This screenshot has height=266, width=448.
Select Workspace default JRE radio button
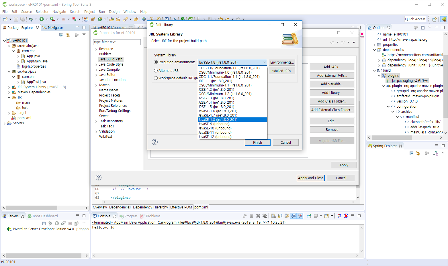[x=156, y=78]
